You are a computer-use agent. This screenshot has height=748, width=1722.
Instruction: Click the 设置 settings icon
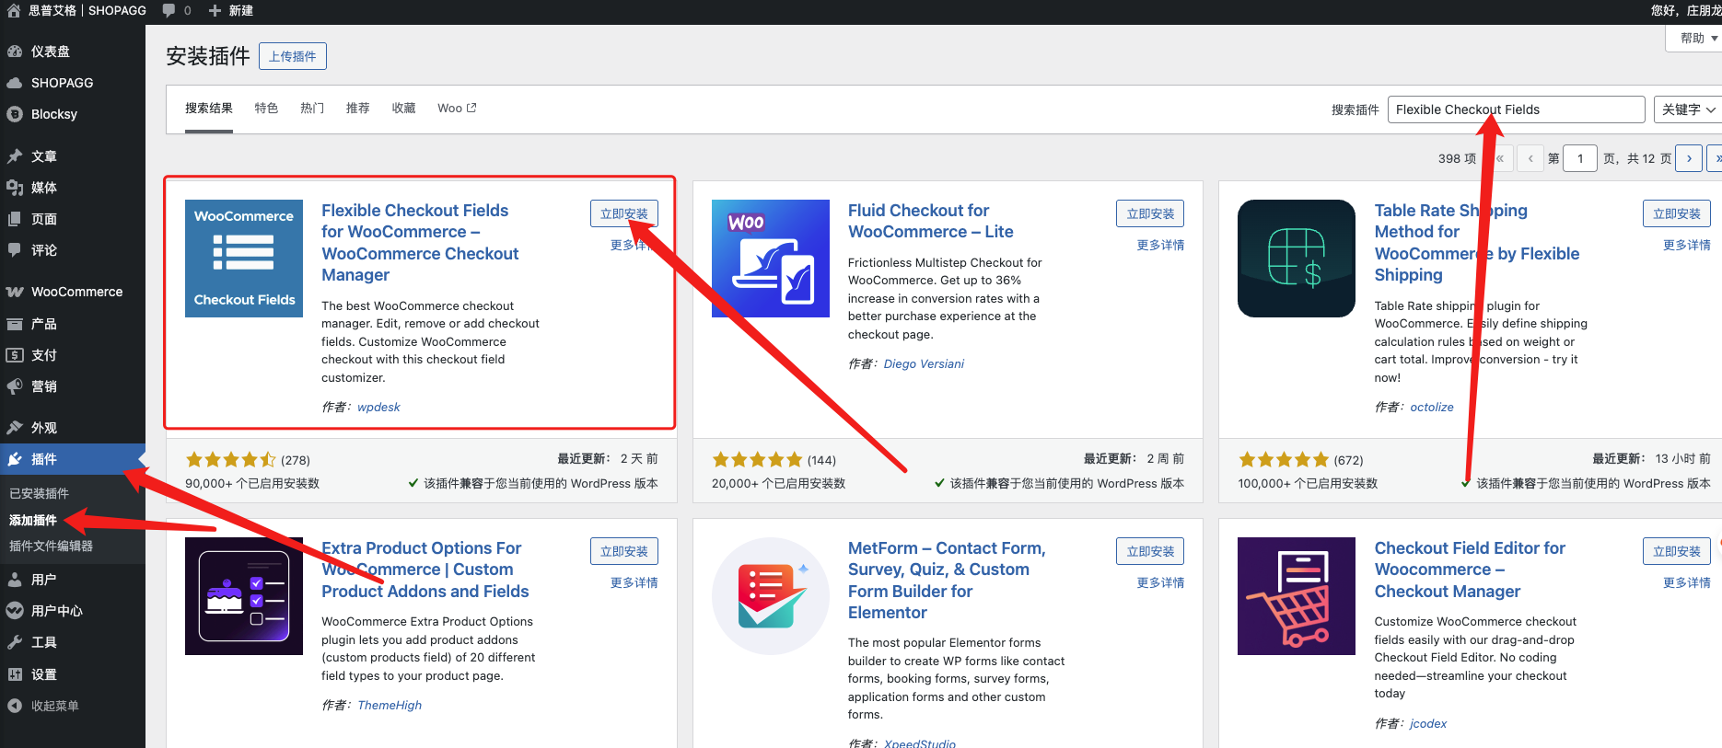(15, 674)
